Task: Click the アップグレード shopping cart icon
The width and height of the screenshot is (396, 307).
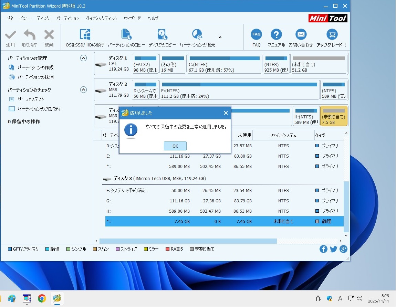Action: click(332, 34)
